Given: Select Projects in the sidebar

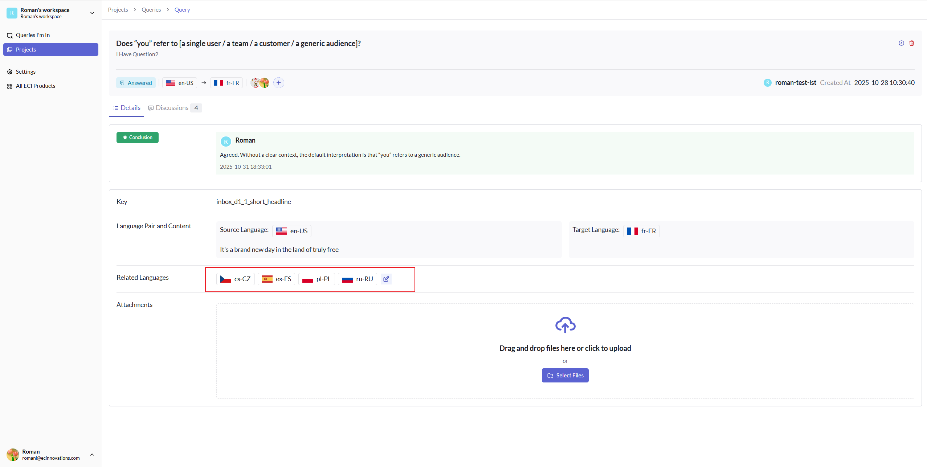Looking at the screenshot, I should [51, 50].
